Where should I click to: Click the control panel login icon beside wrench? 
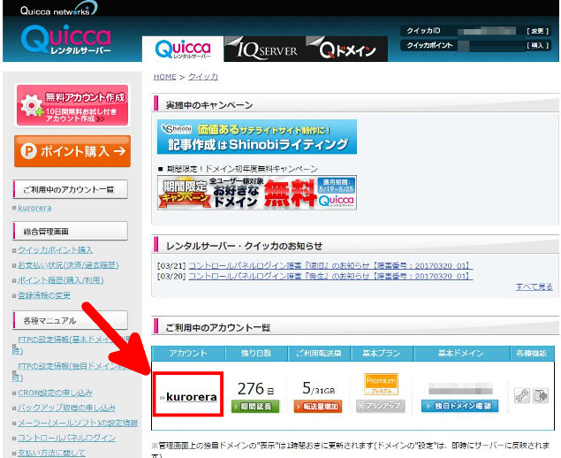(x=541, y=395)
